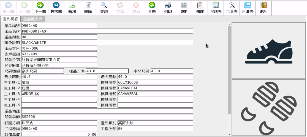Viewport: 307px width, 137px height.
Task: Click the empty 主工具-5 field
Action: tap(59, 105)
